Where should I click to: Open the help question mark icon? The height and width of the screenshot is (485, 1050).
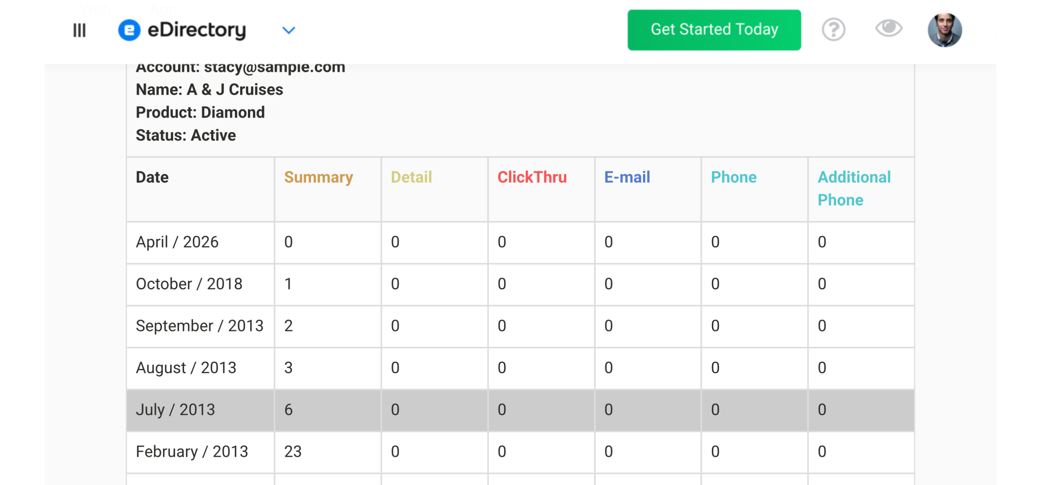(x=833, y=30)
